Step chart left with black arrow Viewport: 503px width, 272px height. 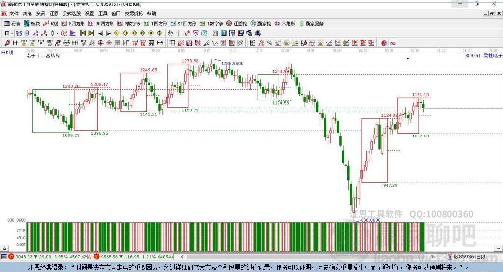tap(100, 33)
